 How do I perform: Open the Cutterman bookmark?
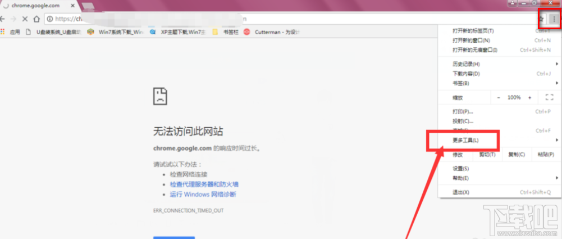[x=272, y=32]
